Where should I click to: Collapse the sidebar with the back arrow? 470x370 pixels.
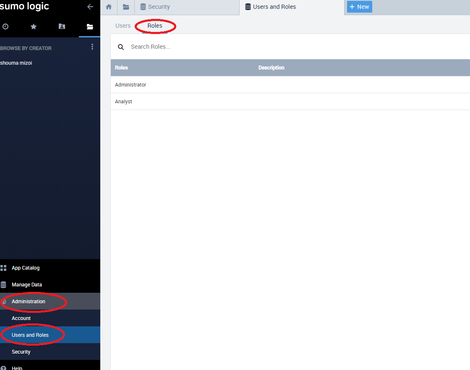click(90, 7)
